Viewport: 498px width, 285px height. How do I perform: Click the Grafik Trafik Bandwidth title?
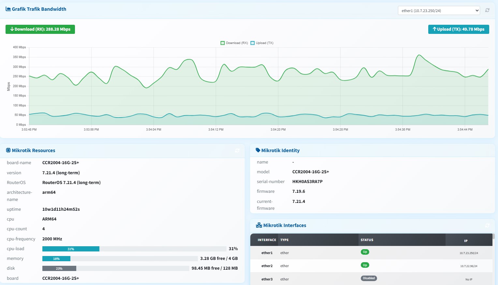39,9
